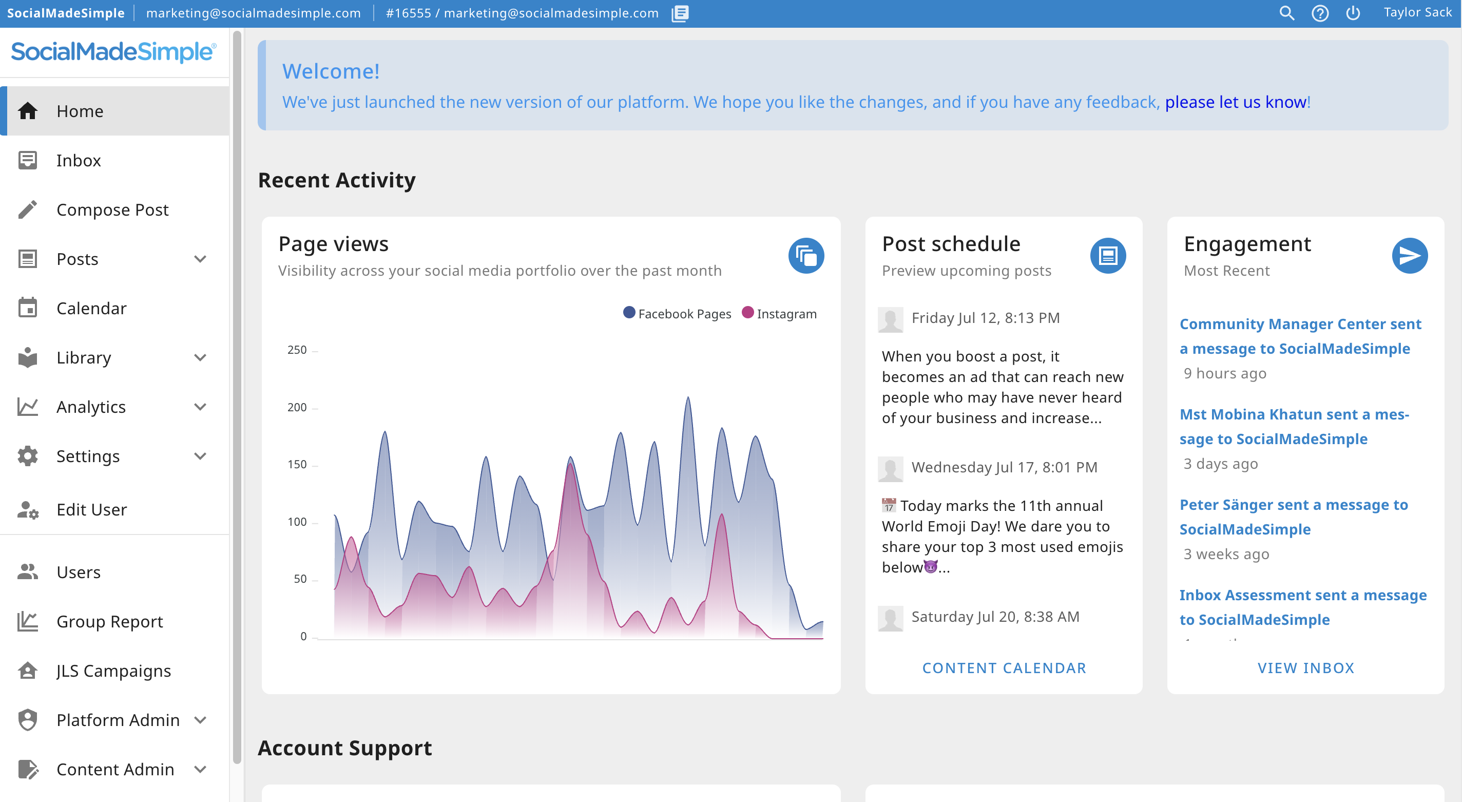Click the Post schedule round blue icon
This screenshot has height=802, width=1462.
coord(1108,255)
